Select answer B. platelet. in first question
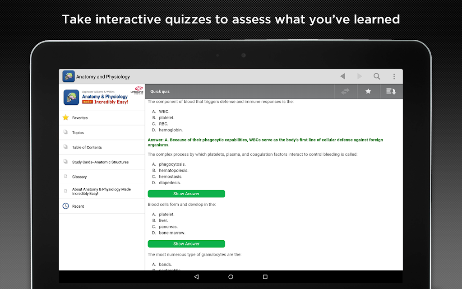The width and height of the screenshot is (462, 289). 163,118
